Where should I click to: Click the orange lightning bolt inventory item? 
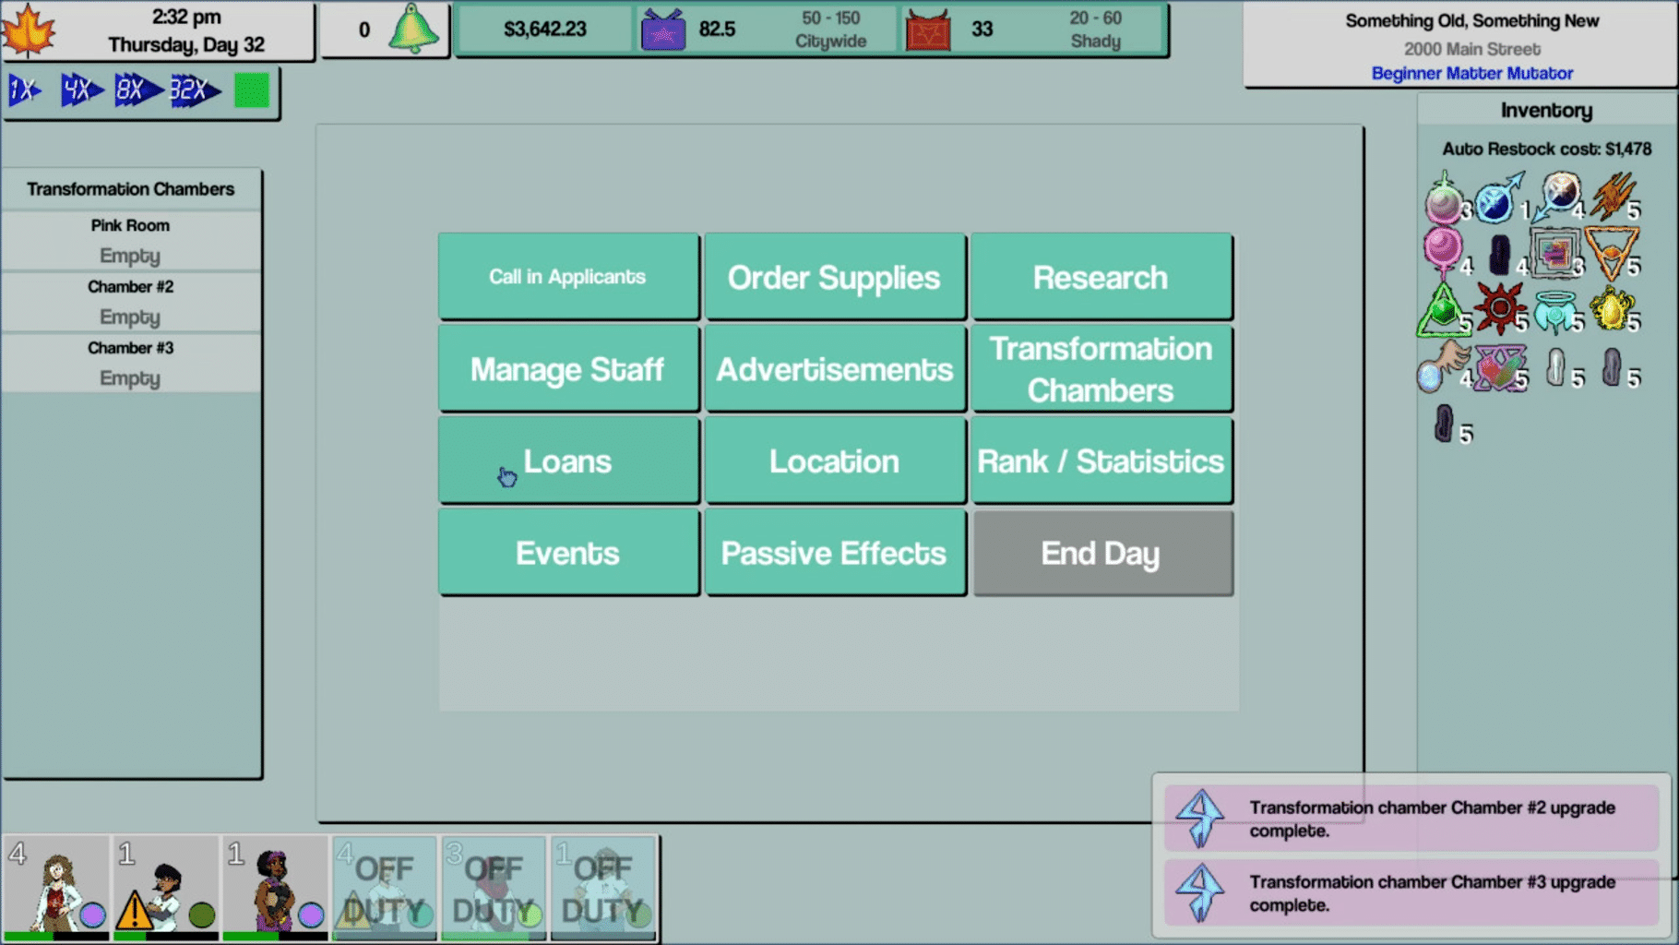tap(1613, 196)
